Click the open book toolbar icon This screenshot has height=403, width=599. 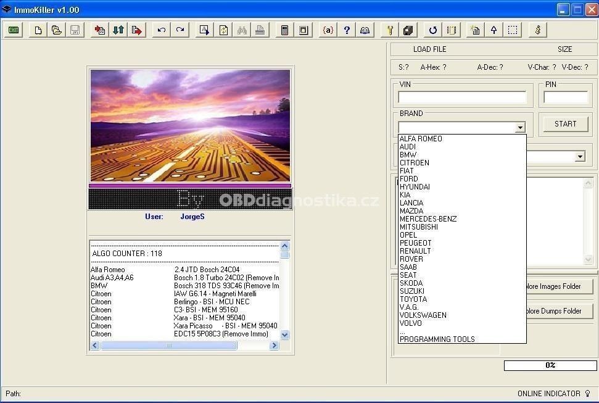(365, 30)
